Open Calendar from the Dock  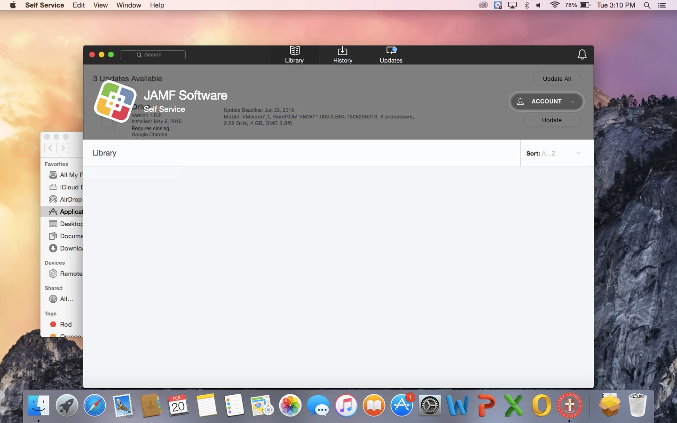pyautogui.click(x=178, y=405)
